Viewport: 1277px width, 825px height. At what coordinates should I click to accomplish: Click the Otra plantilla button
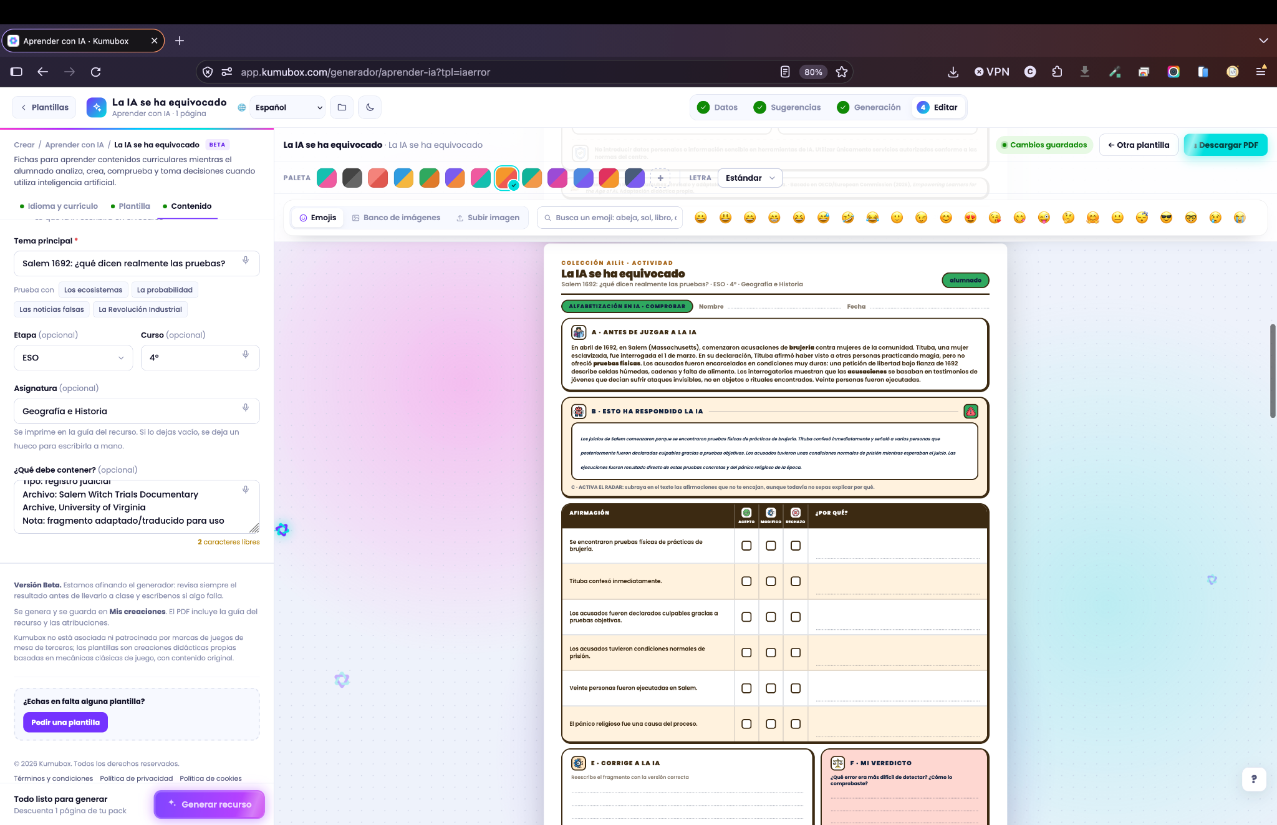coord(1139,145)
